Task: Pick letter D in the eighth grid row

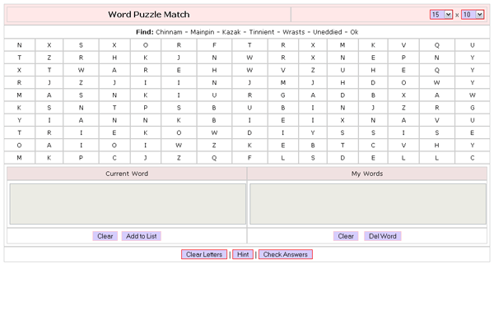Action: 249,132
